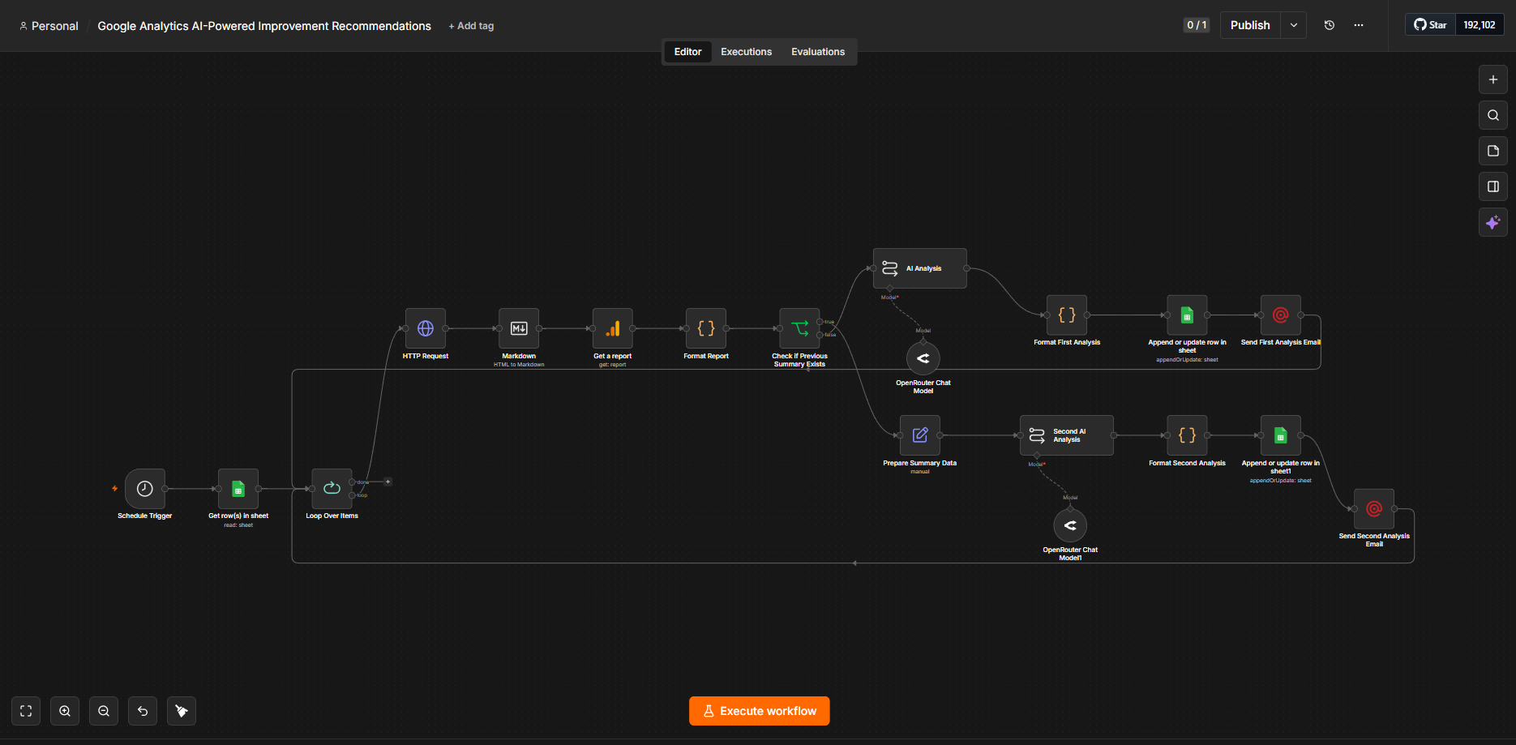Open the three-dot workflow options menu

(1359, 25)
